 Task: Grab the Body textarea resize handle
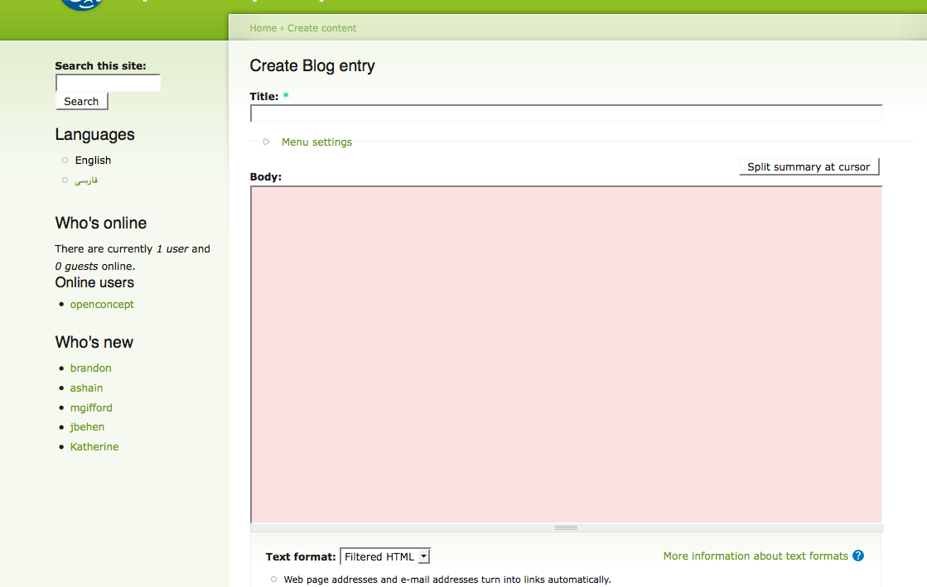566,528
